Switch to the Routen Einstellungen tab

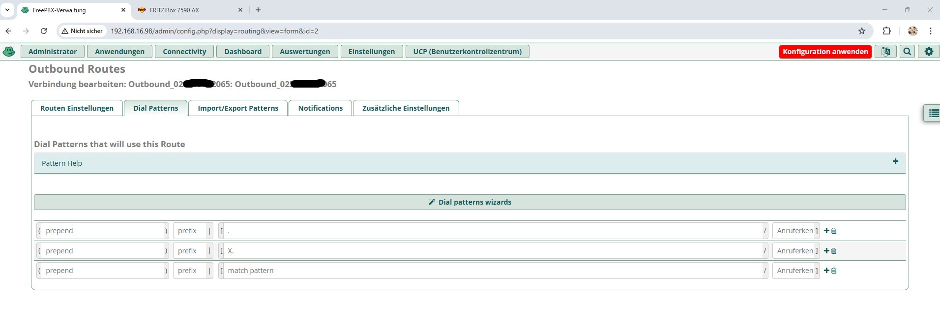[77, 108]
